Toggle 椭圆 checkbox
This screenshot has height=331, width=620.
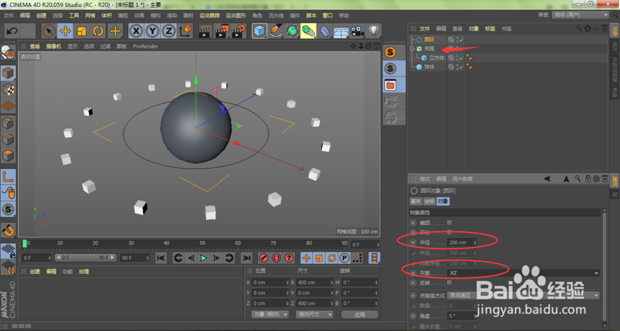[449, 223]
